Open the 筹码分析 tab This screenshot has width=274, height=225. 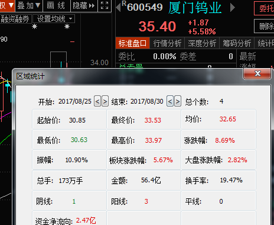click(x=237, y=43)
